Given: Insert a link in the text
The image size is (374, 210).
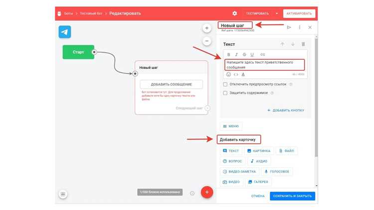Looking at the screenshot, I should pyautogui.click(x=263, y=55).
